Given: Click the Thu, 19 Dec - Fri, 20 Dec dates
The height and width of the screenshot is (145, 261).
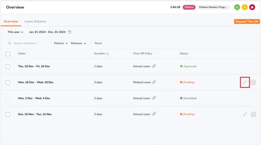Looking at the screenshot, I should [x=34, y=66].
